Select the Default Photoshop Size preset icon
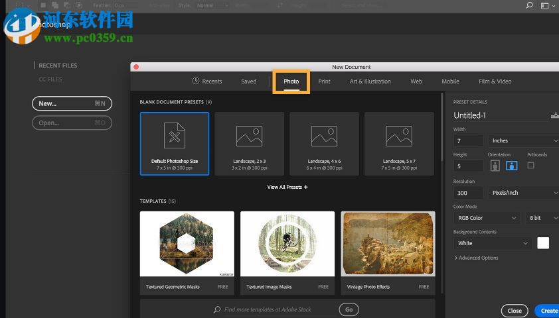 tap(174, 136)
